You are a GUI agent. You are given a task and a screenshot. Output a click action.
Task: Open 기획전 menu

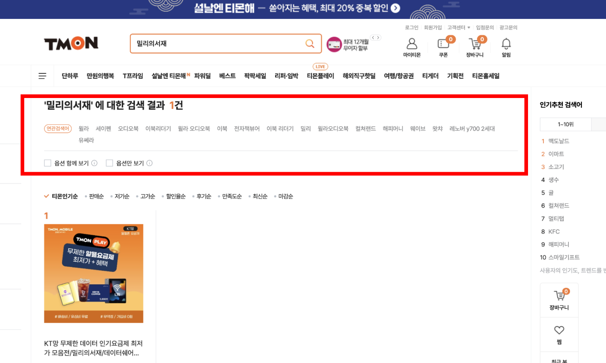tap(455, 76)
